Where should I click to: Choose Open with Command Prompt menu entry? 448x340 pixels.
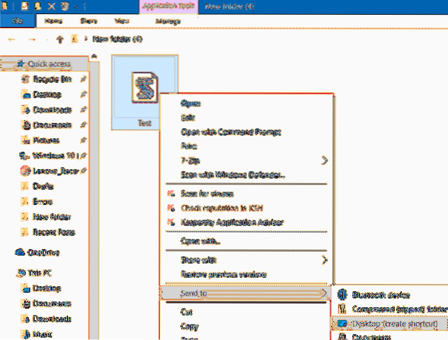tap(230, 132)
